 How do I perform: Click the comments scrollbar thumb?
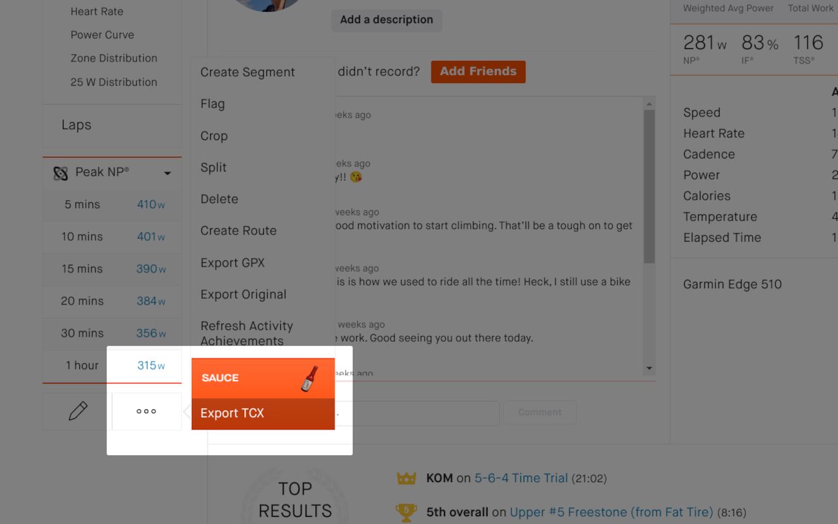[x=649, y=187]
